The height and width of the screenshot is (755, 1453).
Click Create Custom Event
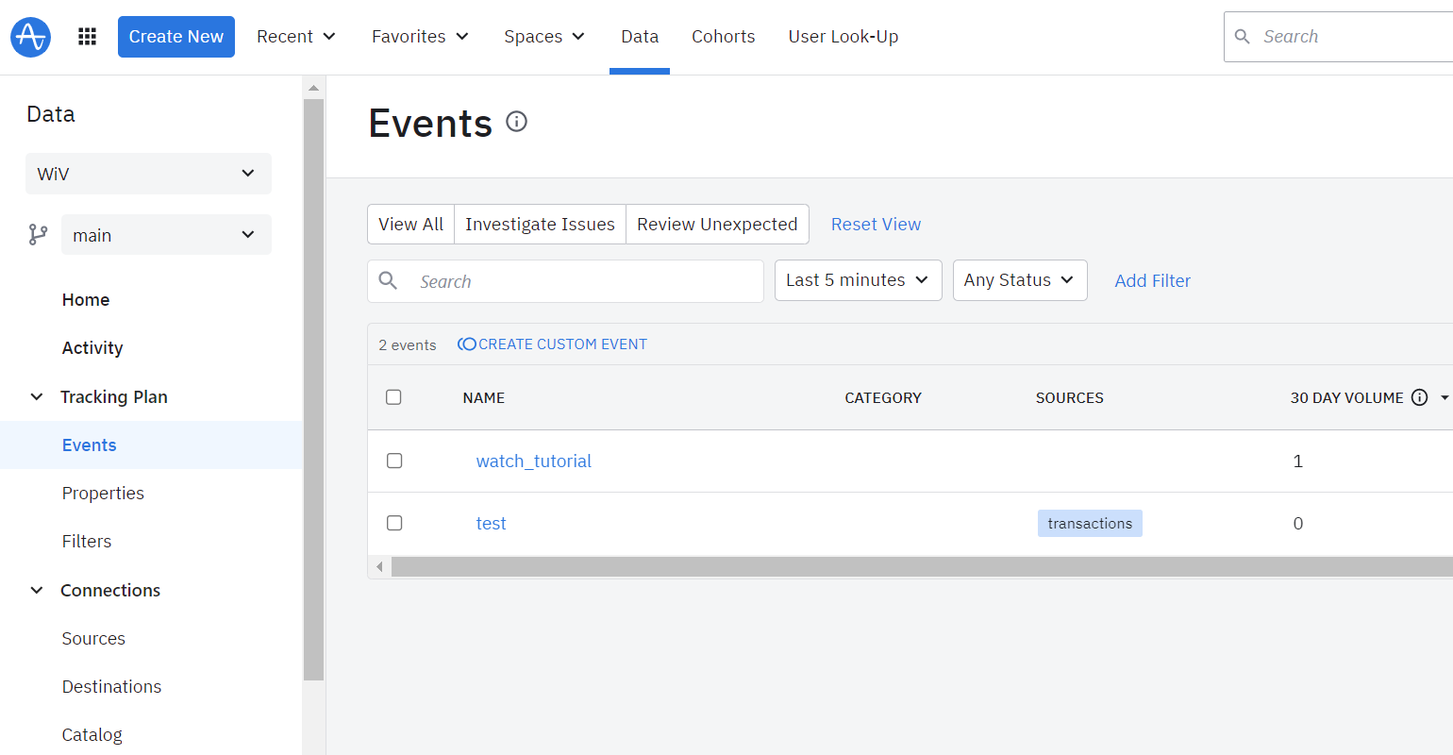(553, 344)
